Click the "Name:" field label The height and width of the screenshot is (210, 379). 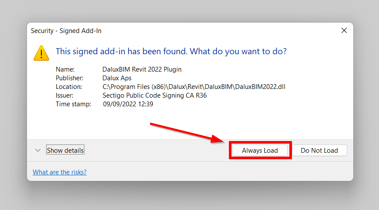(65, 69)
